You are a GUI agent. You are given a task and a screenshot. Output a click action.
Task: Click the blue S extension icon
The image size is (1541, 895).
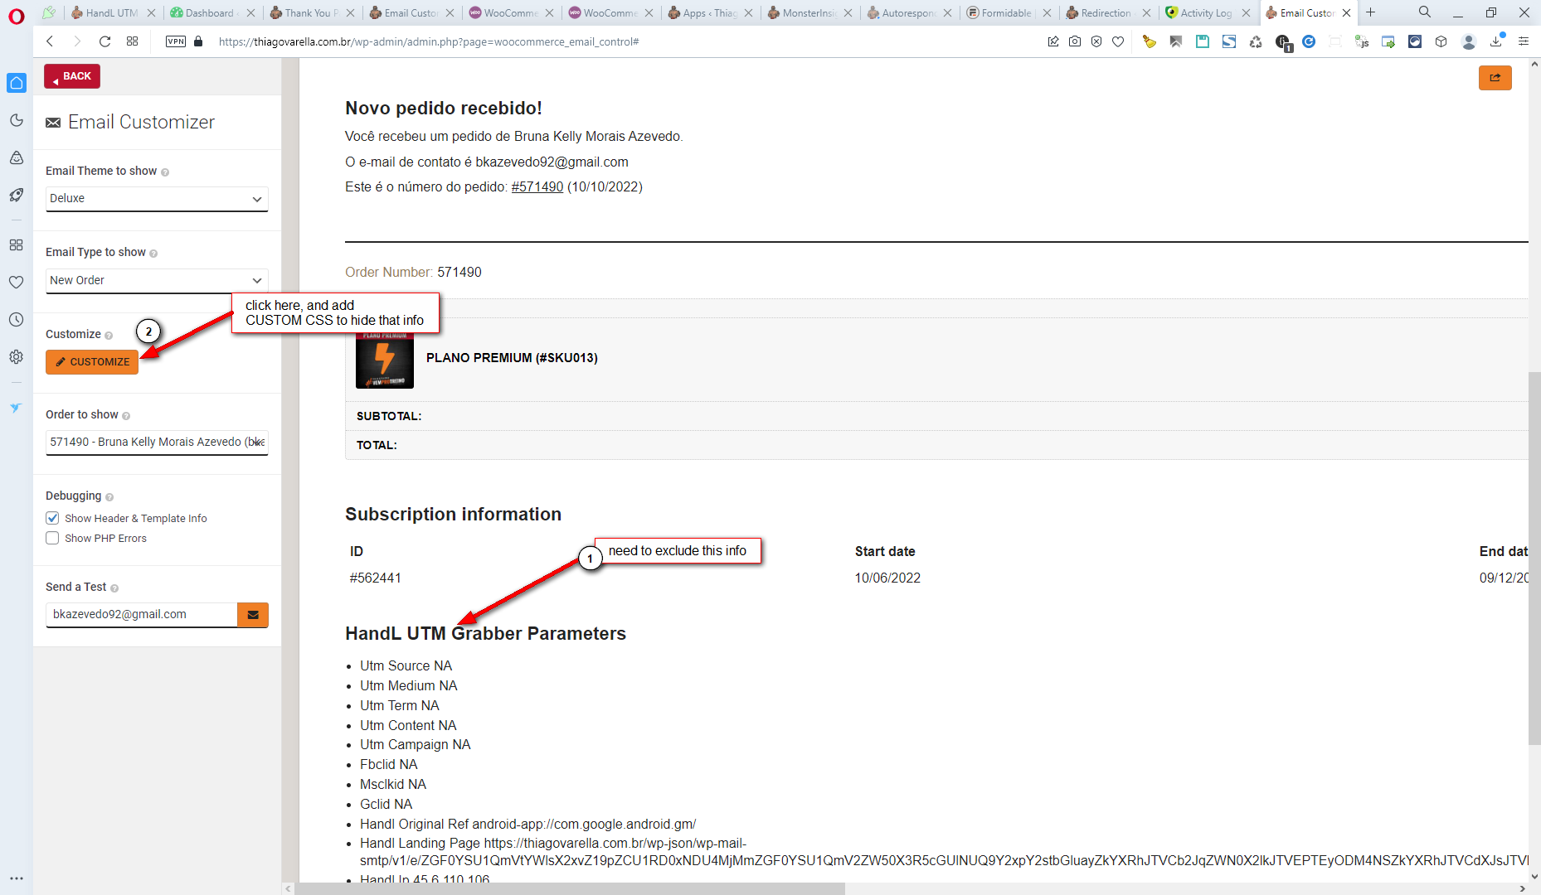pos(1229,41)
